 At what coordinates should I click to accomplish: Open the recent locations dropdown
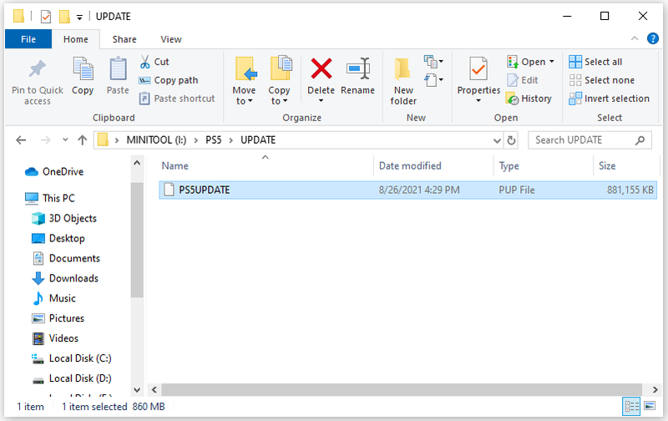(65, 139)
